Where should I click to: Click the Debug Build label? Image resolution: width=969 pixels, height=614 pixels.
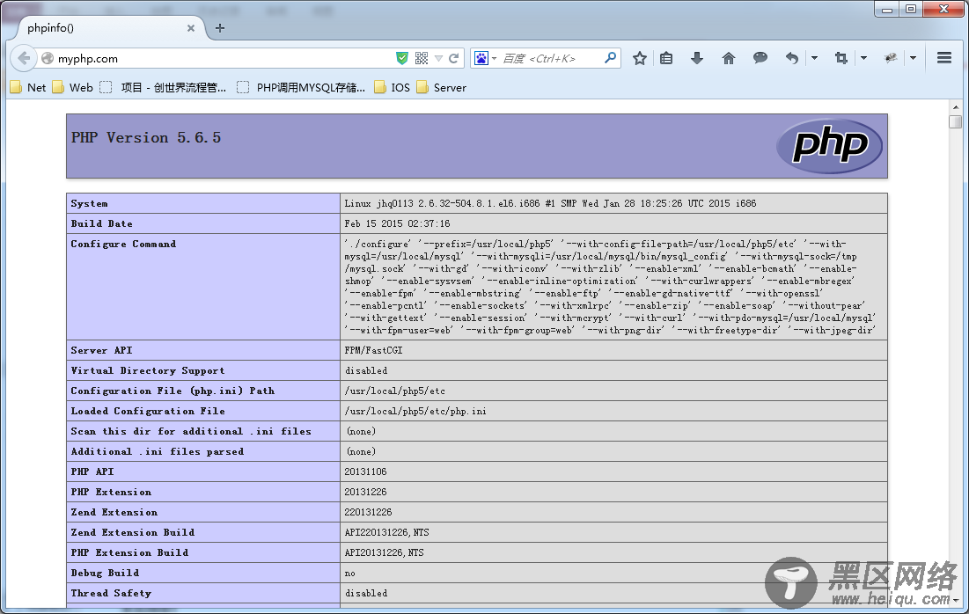coord(105,573)
